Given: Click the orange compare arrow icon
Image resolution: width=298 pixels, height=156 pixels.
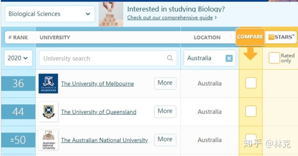Looking at the screenshot, I should point(250,54).
